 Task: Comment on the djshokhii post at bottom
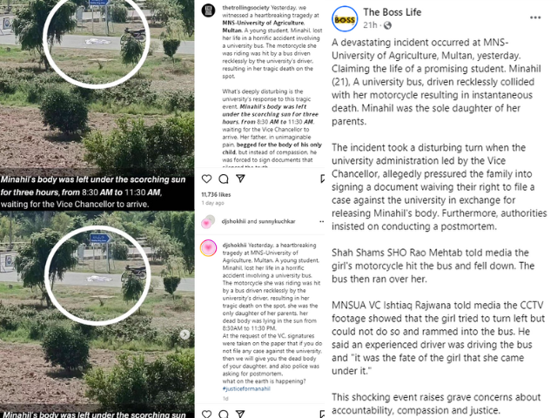[224, 414]
